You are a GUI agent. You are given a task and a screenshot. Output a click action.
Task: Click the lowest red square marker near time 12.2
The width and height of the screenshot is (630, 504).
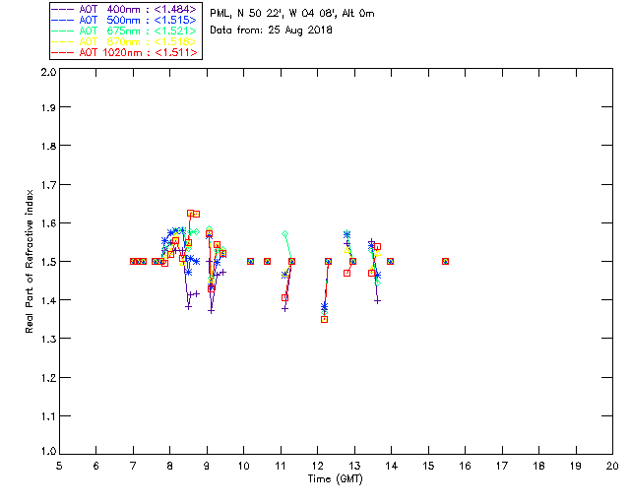(x=324, y=320)
